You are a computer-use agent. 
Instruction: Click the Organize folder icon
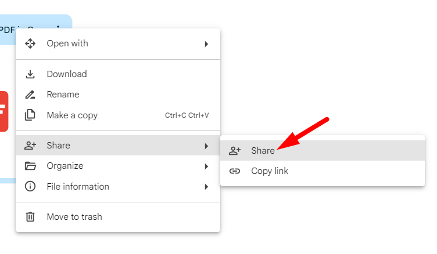point(30,166)
